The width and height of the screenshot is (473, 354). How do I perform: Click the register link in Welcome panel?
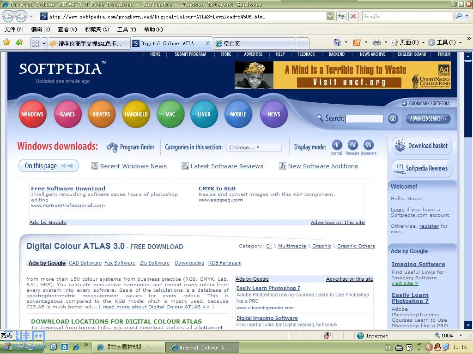pyautogui.click(x=429, y=226)
